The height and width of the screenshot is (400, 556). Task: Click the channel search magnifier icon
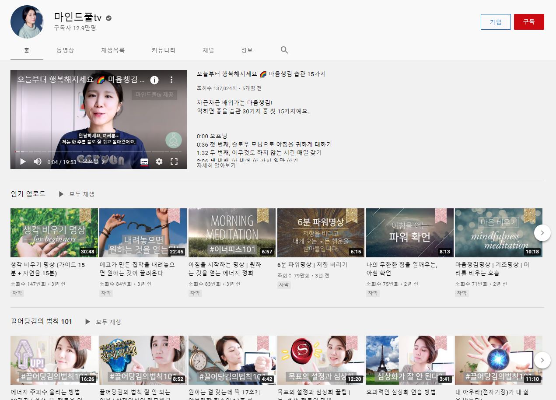pyautogui.click(x=284, y=50)
